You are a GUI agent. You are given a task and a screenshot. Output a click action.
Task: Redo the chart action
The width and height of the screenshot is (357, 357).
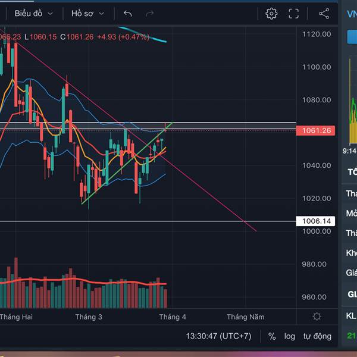coord(149,14)
